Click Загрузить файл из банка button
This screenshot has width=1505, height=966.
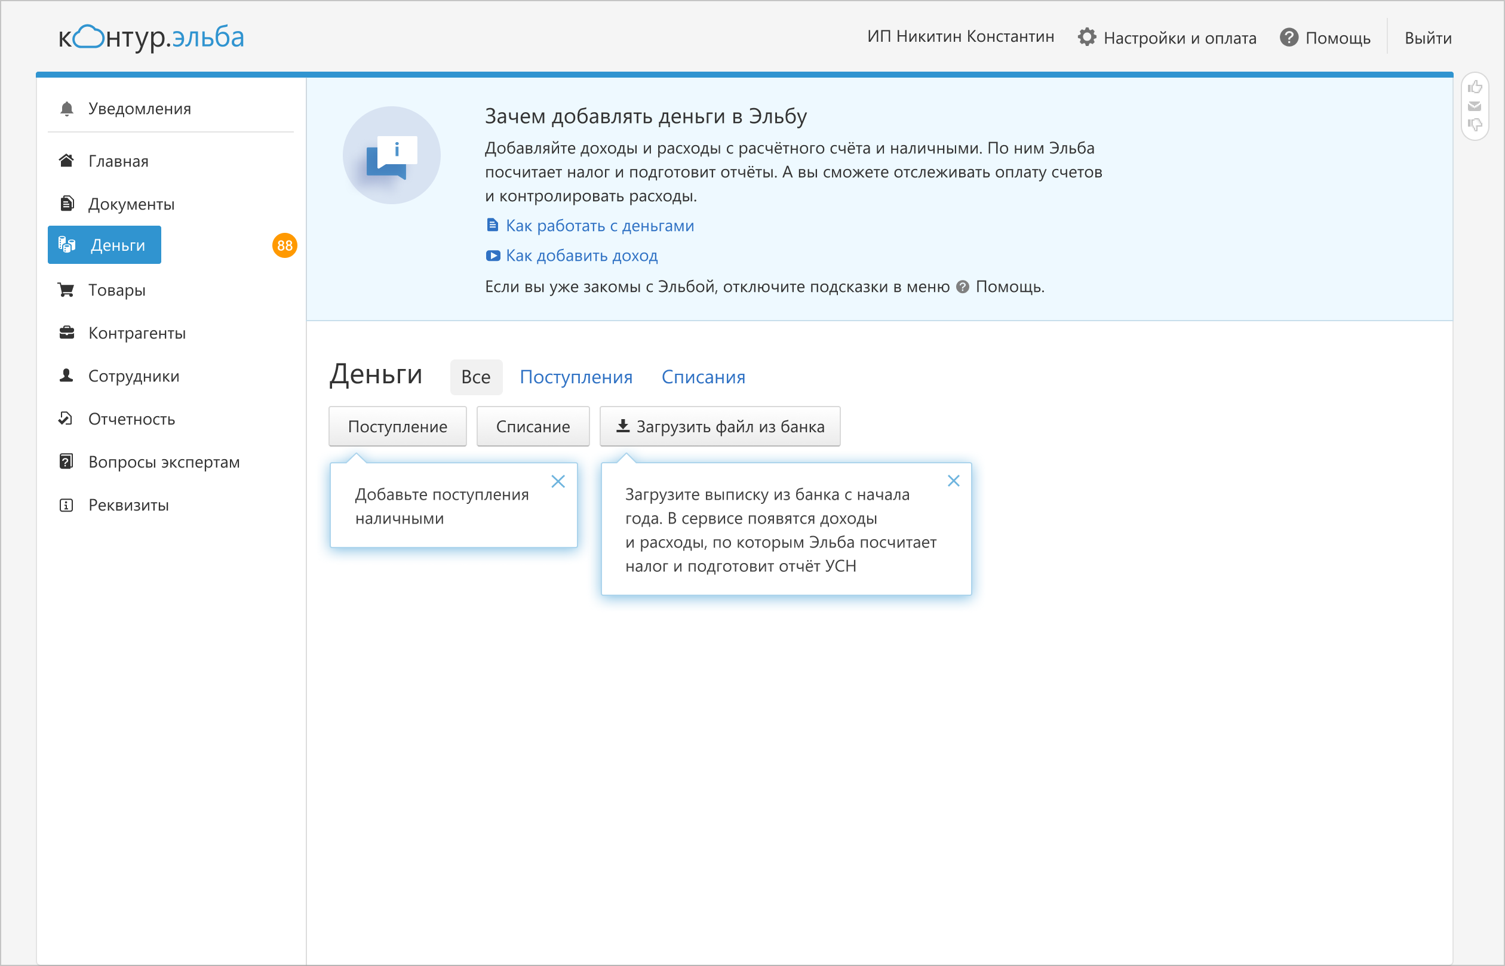click(x=720, y=426)
